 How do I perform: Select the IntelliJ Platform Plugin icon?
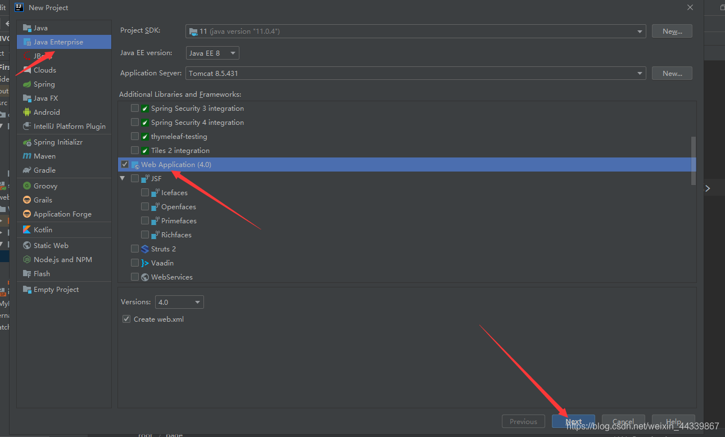[27, 127]
